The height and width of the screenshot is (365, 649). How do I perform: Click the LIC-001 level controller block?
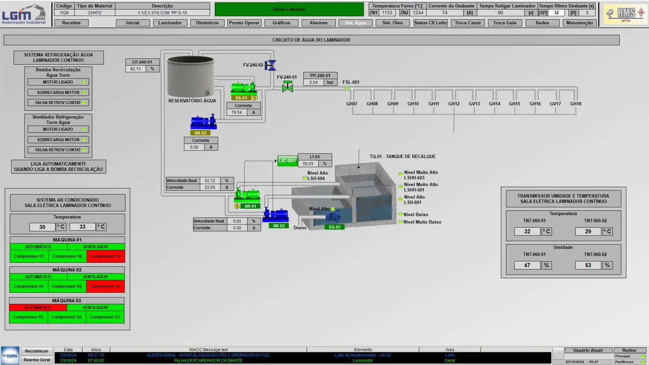287,161
